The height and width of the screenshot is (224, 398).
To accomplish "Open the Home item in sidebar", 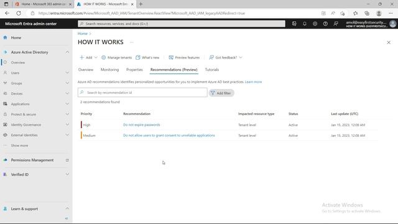I will [x=16, y=37].
